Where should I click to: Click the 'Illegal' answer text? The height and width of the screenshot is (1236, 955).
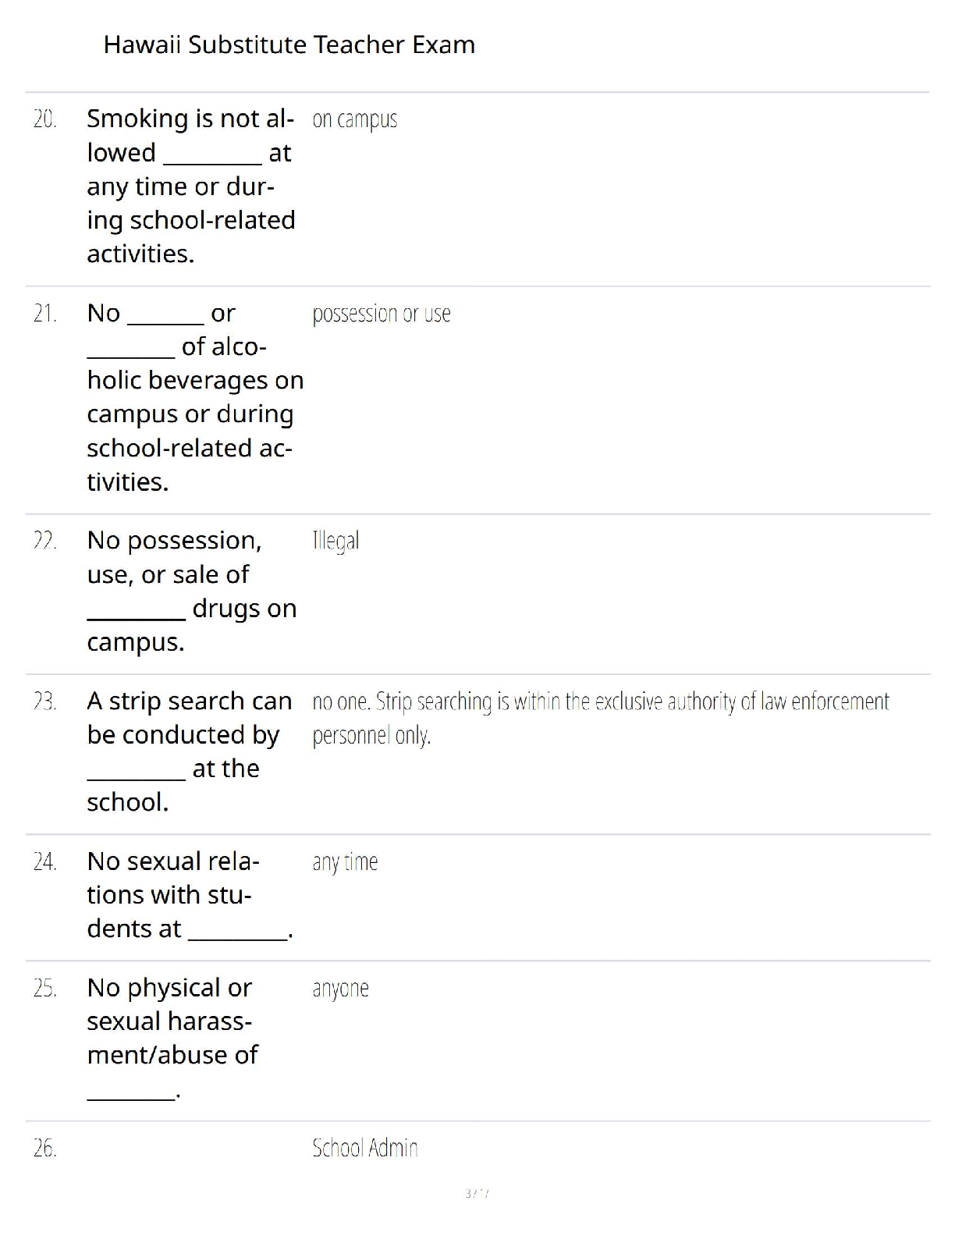[335, 541]
